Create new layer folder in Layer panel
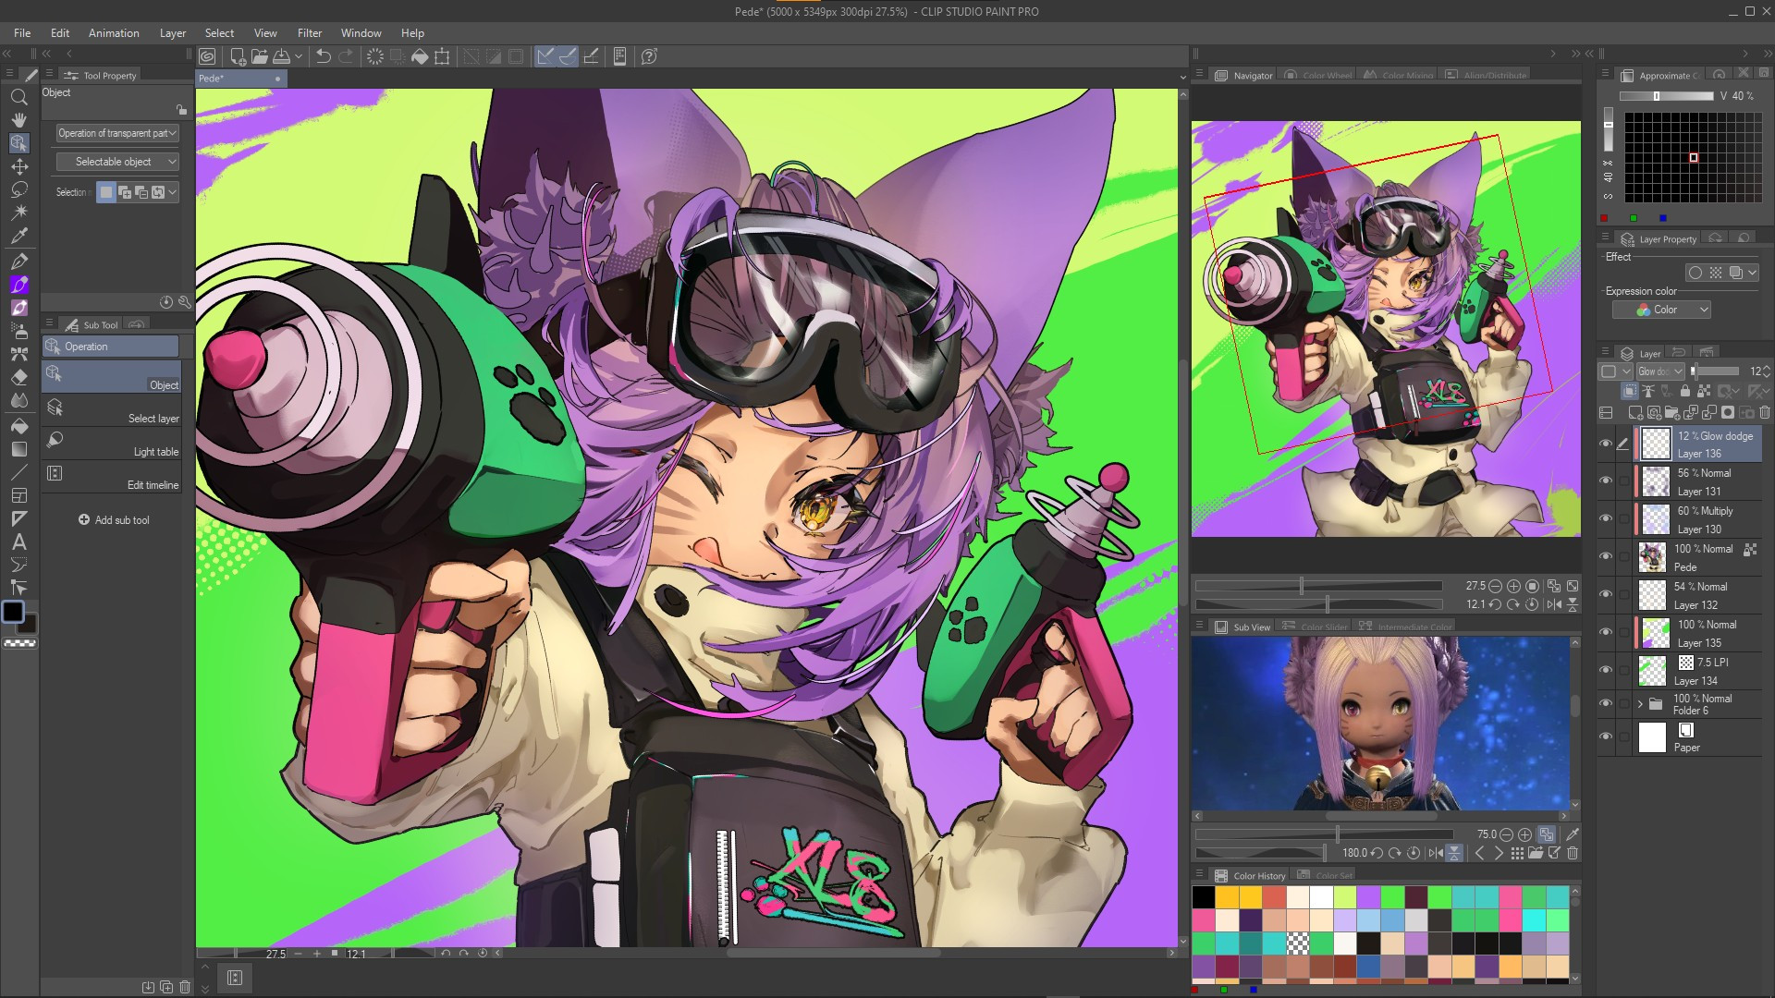 [1673, 412]
